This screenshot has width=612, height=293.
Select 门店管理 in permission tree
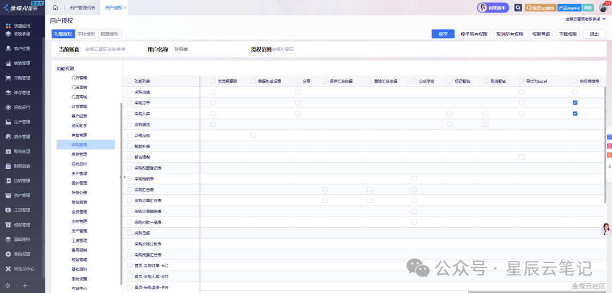79,78
